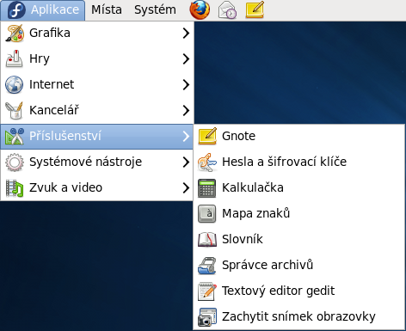Expand the Grafika submenu arrow

click(186, 34)
